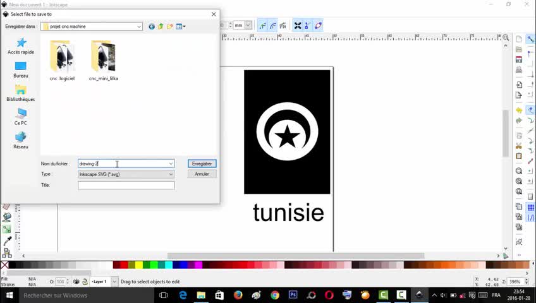Toggle the grid snapping button
Image resolution: width=536 pixels, height=303 pixels.
tap(530, 207)
